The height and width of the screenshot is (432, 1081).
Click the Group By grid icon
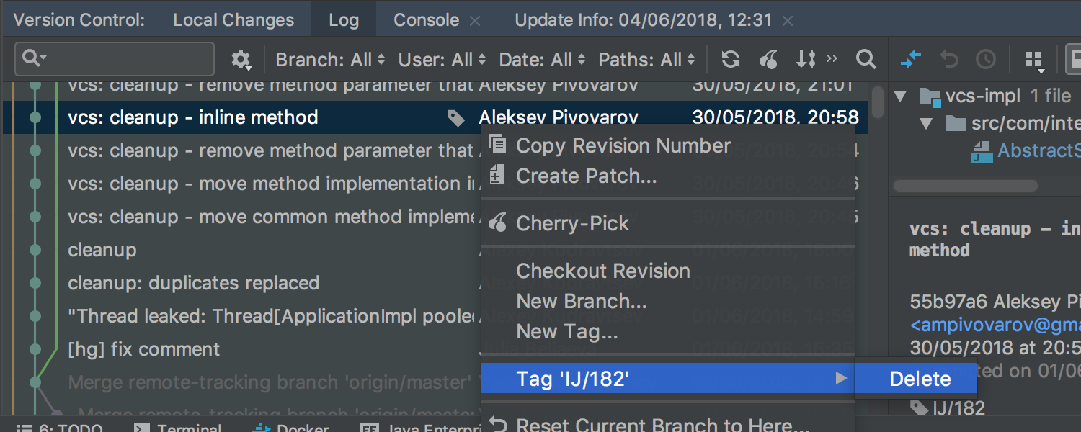1034,60
